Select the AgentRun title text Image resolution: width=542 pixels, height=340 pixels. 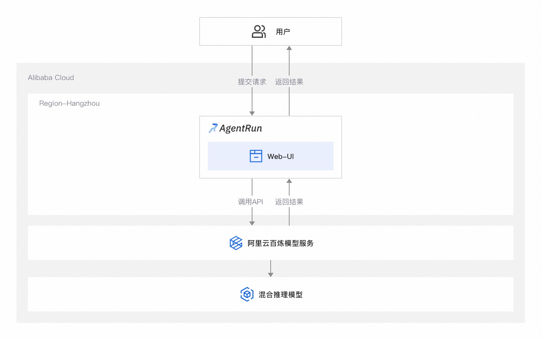[x=241, y=128]
